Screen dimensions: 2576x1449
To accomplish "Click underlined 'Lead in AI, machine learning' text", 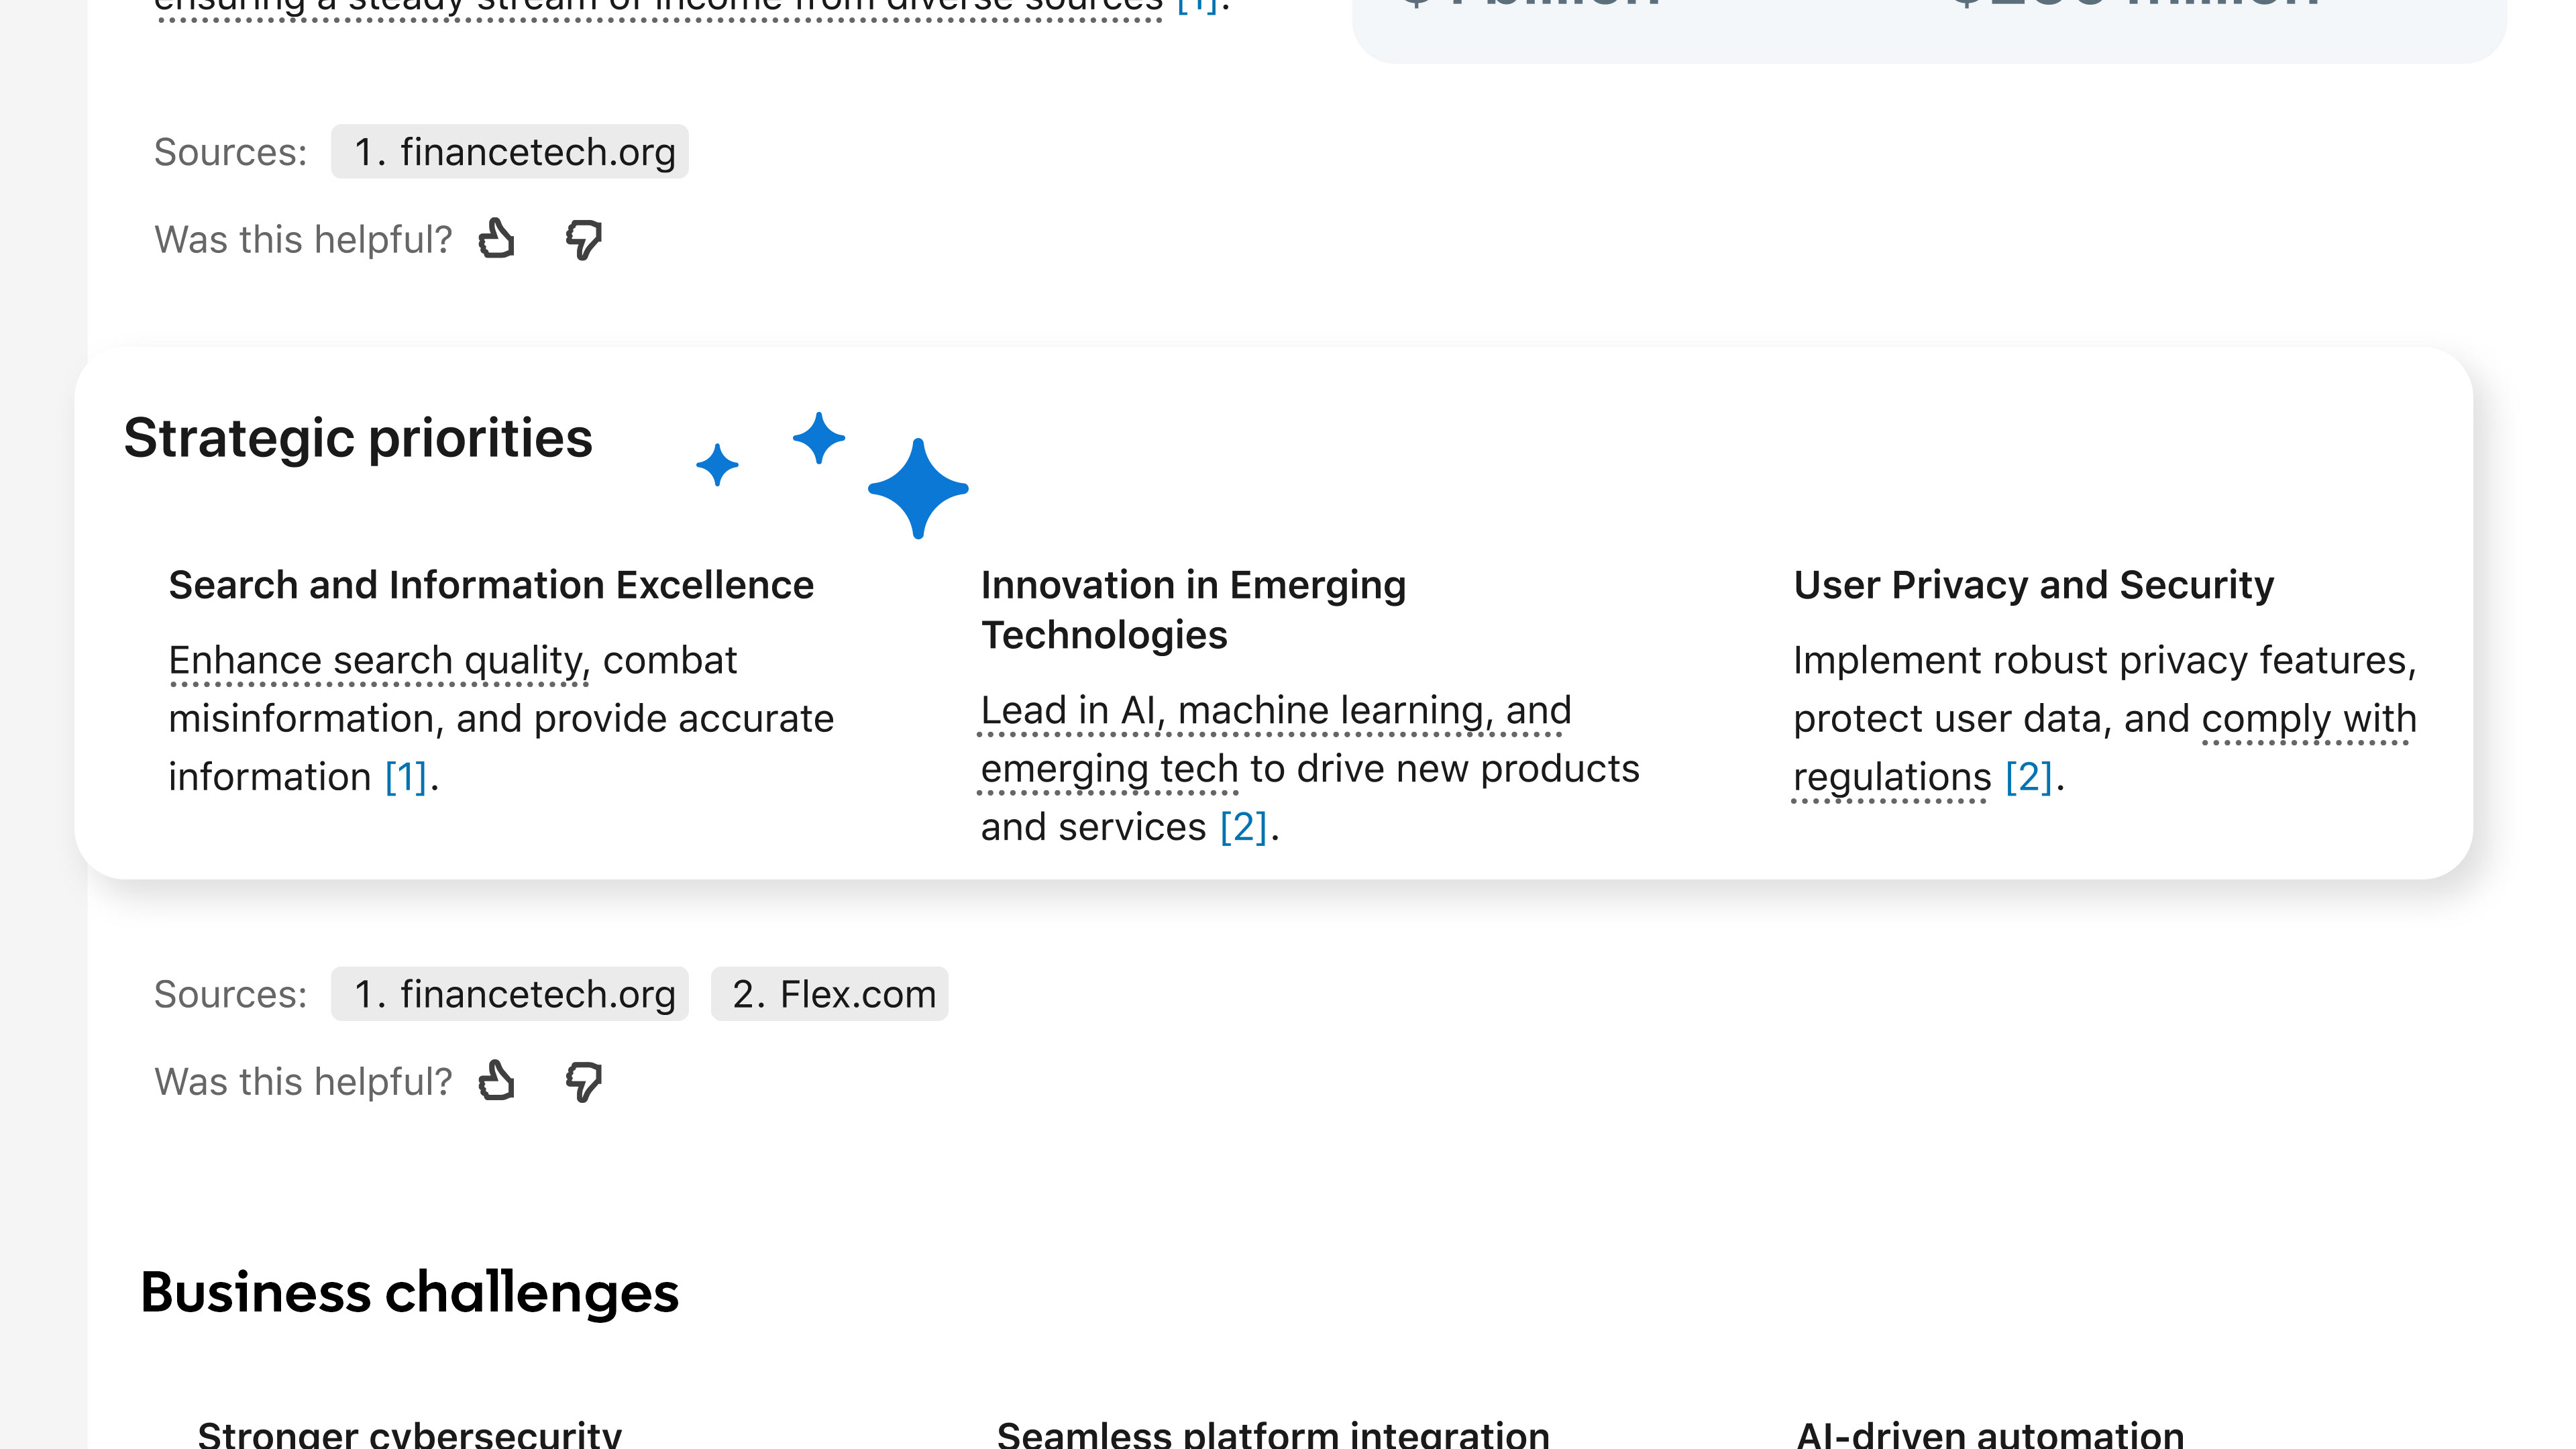I will [x=1275, y=711].
